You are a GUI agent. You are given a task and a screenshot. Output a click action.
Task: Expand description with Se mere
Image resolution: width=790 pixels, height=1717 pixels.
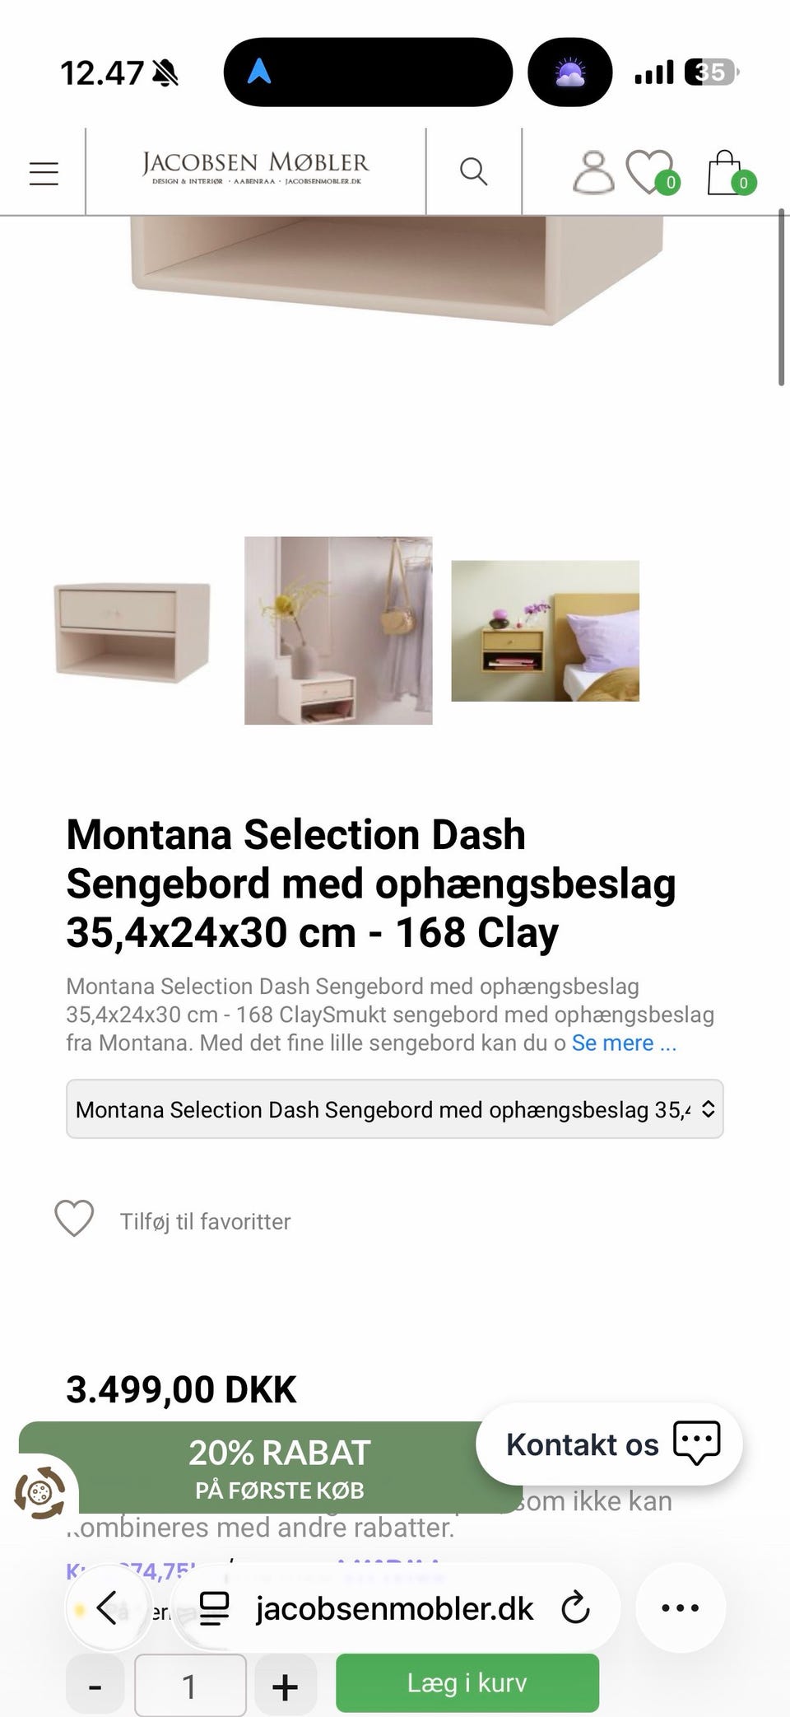point(624,1043)
